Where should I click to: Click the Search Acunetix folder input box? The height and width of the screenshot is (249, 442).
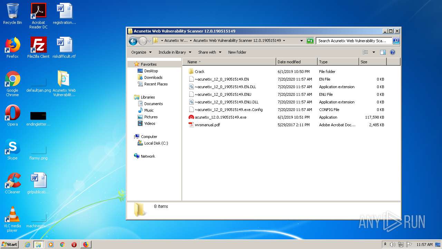point(354,41)
